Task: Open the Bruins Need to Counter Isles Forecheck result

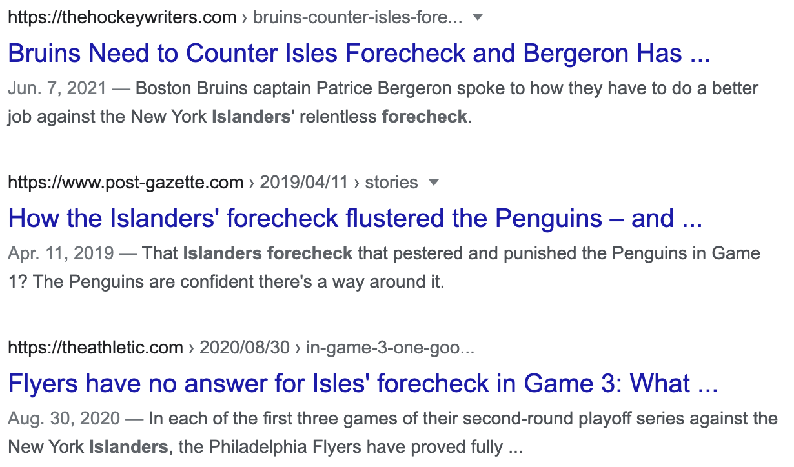Action: (x=359, y=54)
